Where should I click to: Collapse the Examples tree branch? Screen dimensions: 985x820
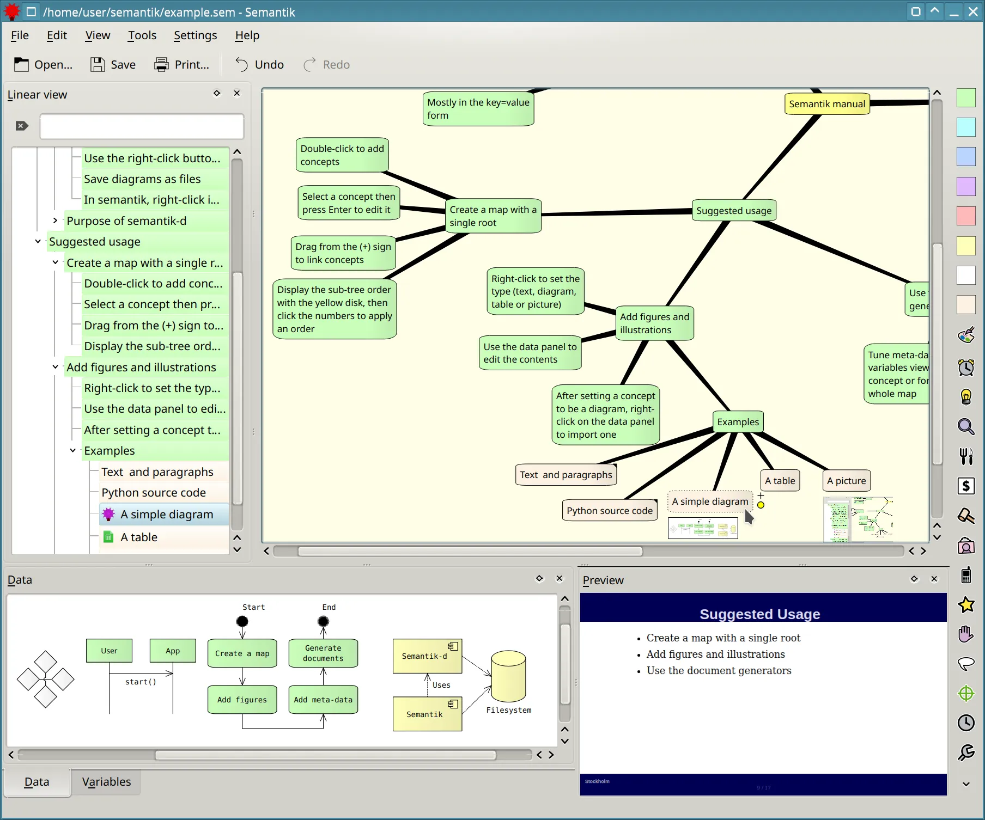72,450
